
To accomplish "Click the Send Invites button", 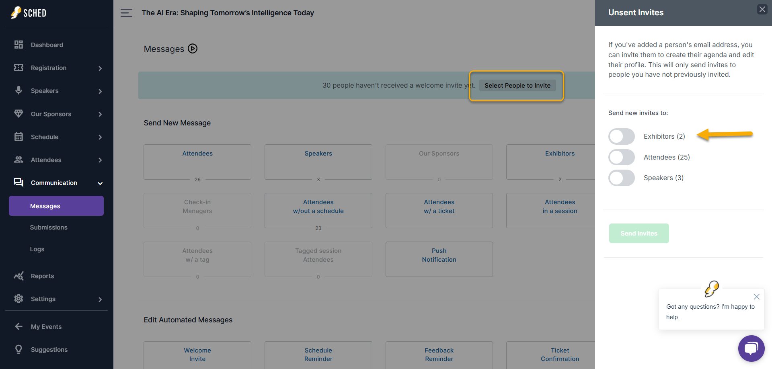I will tap(639, 233).
